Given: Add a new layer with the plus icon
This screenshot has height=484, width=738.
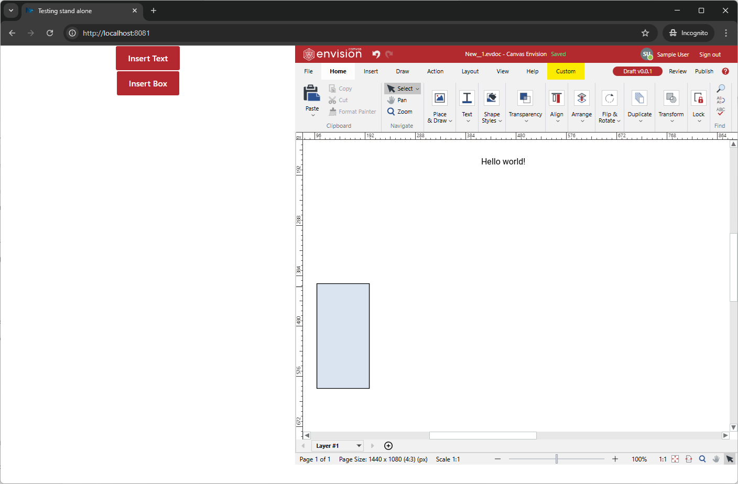Looking at the screenshot, I should (388, 446).
